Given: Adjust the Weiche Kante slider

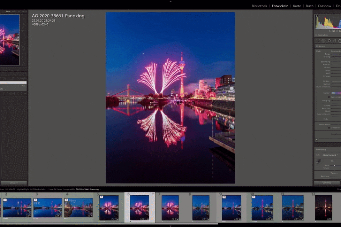Looking at the screenshot, I should [x=336, y=125].
